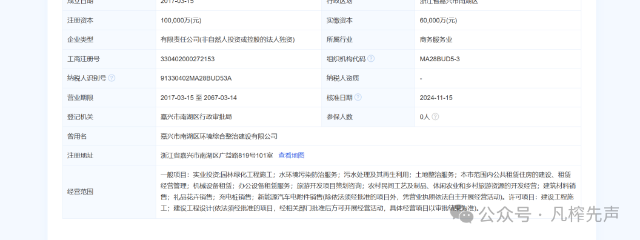Click the help icon after 0人

click(x=435, y=116)
